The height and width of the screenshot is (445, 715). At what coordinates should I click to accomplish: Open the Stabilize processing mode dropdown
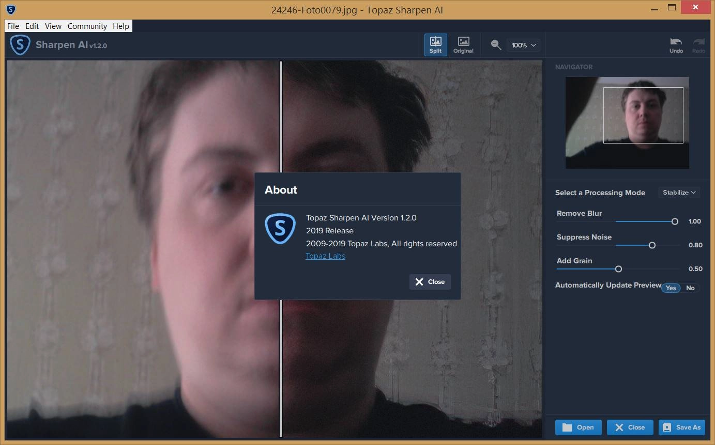pyautogui.click(x=679, y=192)
